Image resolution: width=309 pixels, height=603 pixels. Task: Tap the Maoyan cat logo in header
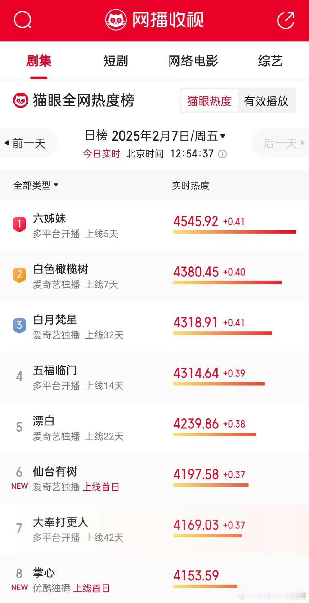click(x=116, y=20)
